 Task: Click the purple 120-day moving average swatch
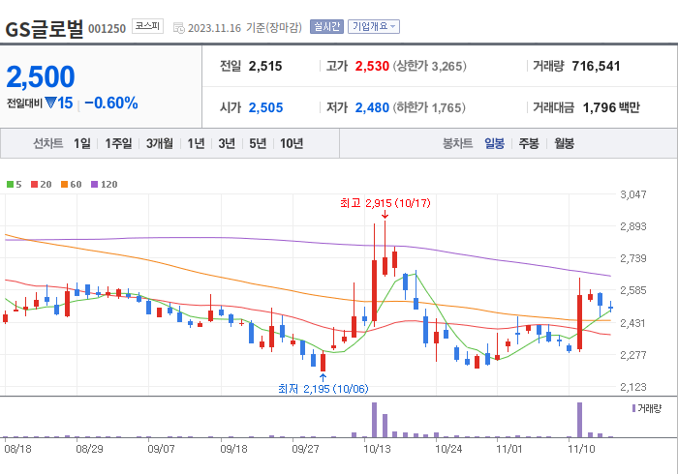pyautogui.click(x=94, y=185)
